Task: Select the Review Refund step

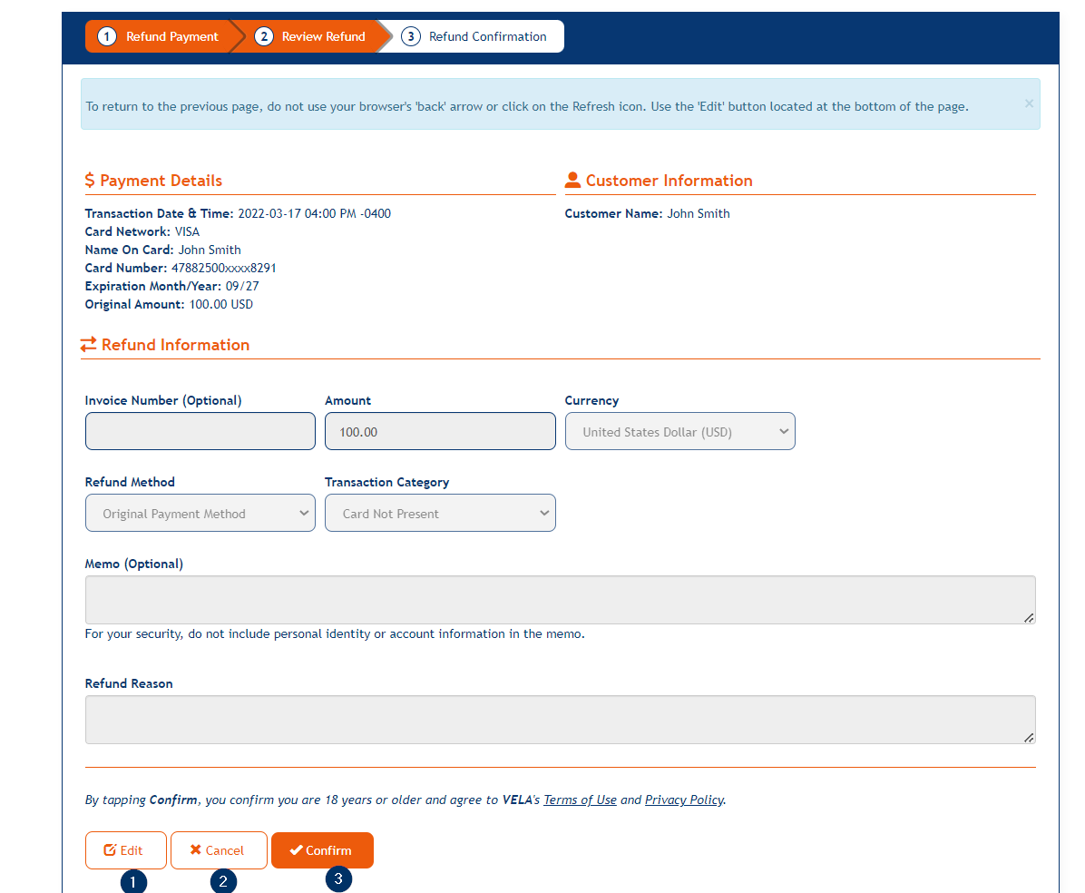Action: [323, 37]
